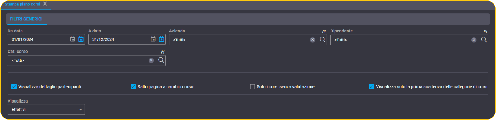This screenshot has height=120, width=496.
Task: Set A data to today with blue star calendar
Action: click(161, 39)
